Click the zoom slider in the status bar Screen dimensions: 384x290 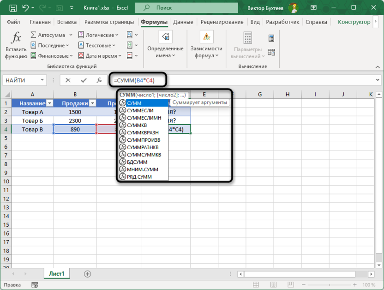click(x=332, y=285)
